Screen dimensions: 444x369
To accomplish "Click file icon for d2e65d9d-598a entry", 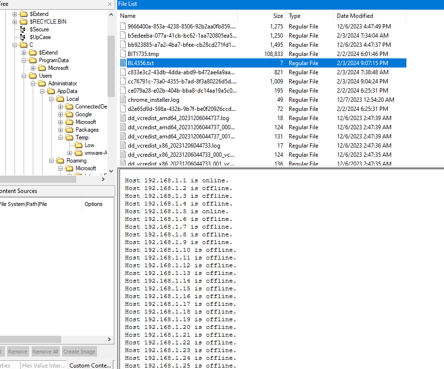I will (x=123, y=109).
